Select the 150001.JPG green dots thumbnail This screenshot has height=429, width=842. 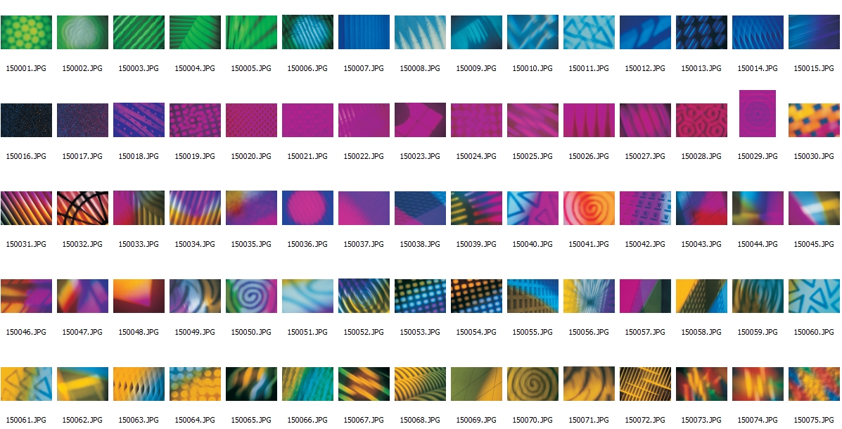coord(26,32)
